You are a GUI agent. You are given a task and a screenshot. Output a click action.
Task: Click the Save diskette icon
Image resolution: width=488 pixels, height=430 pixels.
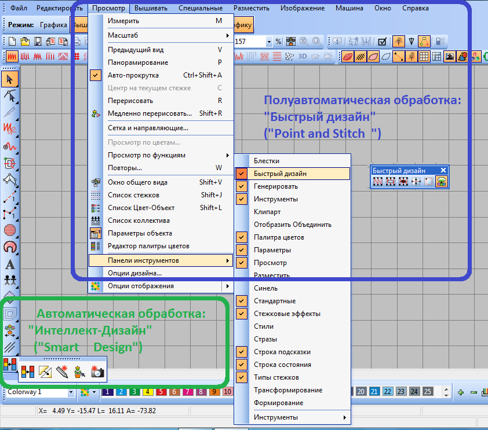pyautogui.click(x=38, y=41)
